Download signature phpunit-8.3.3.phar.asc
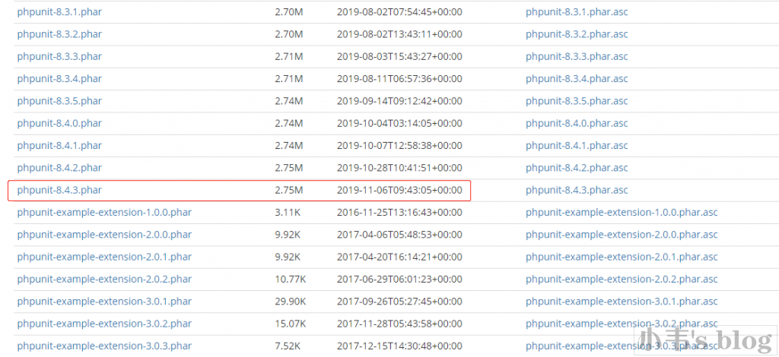 pos(577,56)
